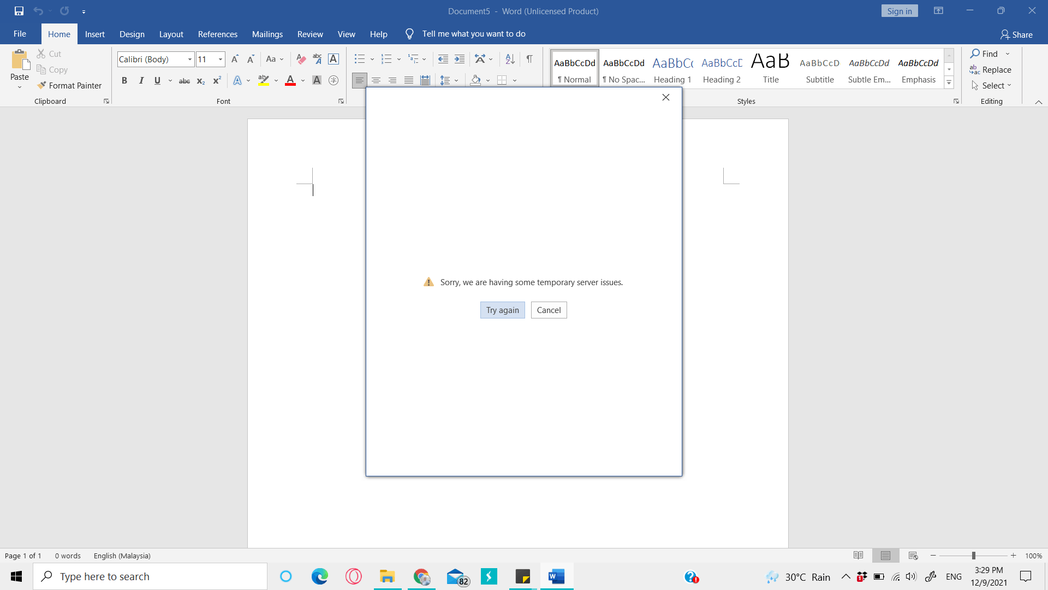Open the Calibri font name dropdown

point(189,59)
